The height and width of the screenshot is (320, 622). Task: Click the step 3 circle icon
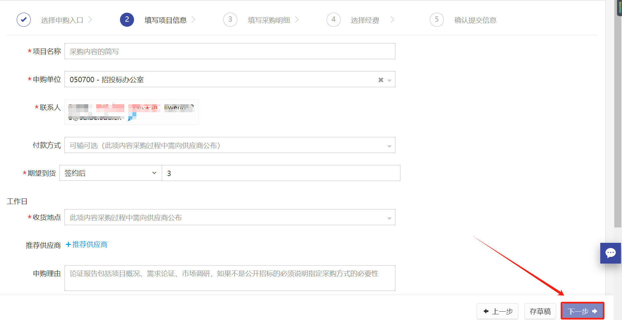click(x=230, y=20)
